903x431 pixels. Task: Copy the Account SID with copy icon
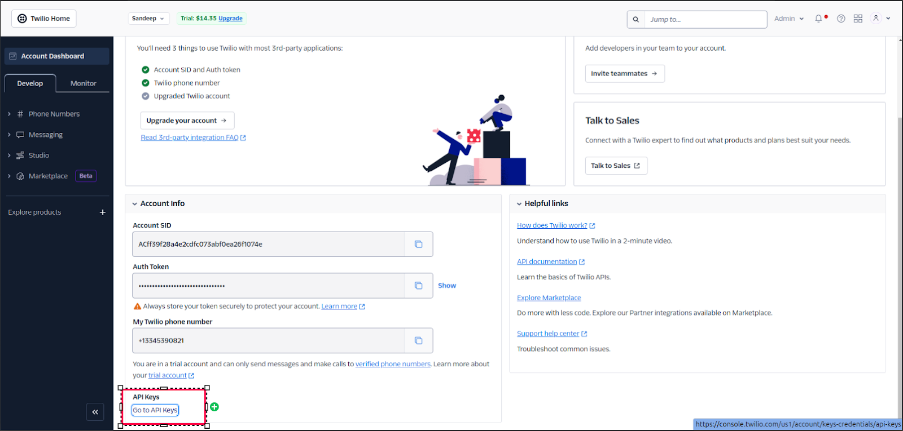click(418, 245)
